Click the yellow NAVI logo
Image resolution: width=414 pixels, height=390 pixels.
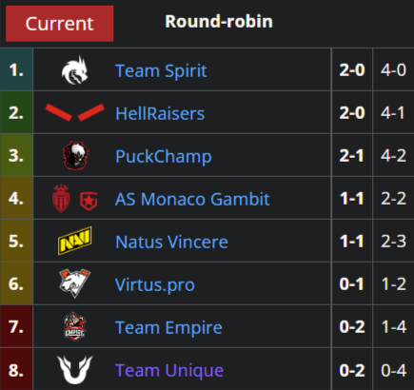[x=75, y=241]
